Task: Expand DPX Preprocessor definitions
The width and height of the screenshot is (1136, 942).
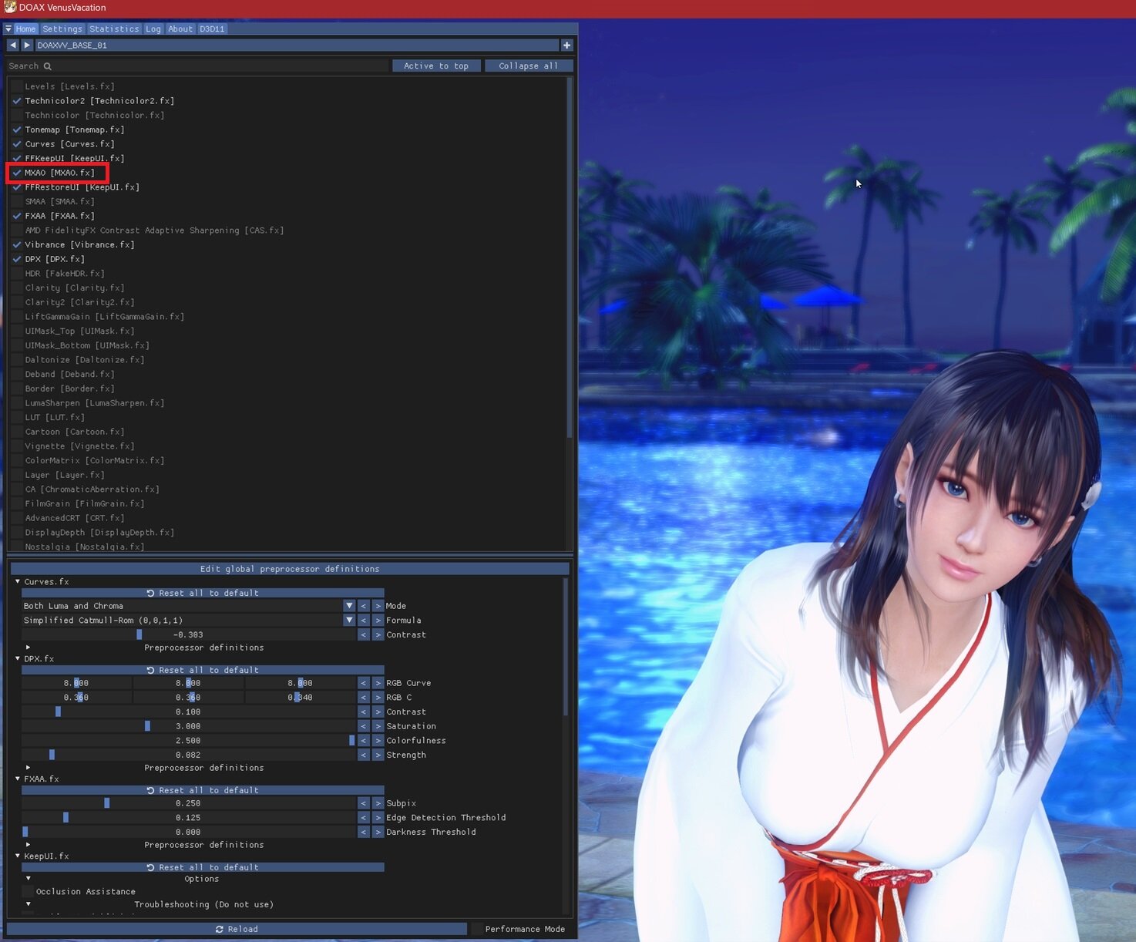Action: pyautogui.click(x=28, y=768)
